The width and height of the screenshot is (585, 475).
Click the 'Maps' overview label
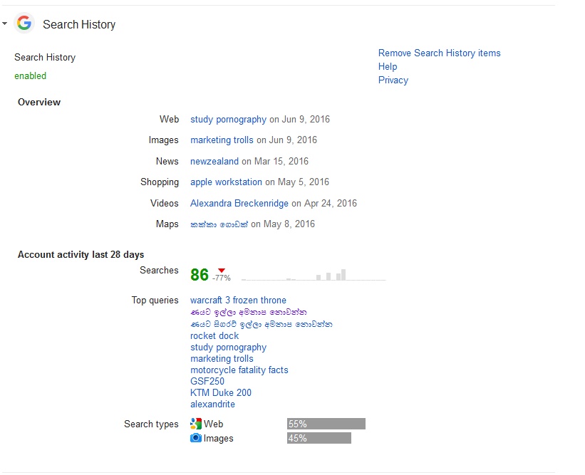coord(167,224)
